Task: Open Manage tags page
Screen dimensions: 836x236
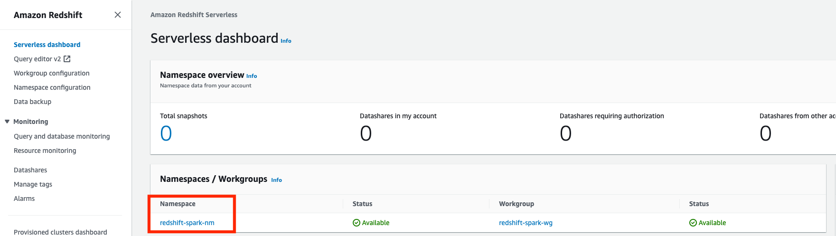Action: pos(33,184)
